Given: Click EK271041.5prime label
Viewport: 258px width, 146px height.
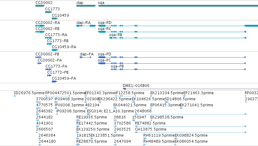Looking at the screenshot, I should pyautogui.click(x=197, y=105).
